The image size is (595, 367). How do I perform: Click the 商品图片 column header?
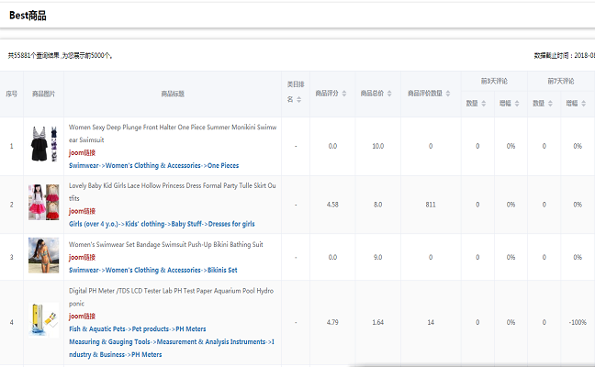click(x=44, y=94)
